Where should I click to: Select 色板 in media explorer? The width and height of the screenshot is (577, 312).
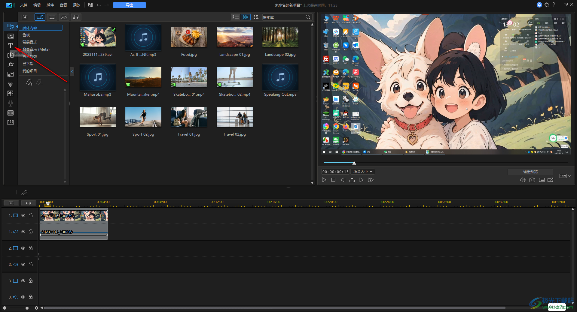(x=26, y=35)
